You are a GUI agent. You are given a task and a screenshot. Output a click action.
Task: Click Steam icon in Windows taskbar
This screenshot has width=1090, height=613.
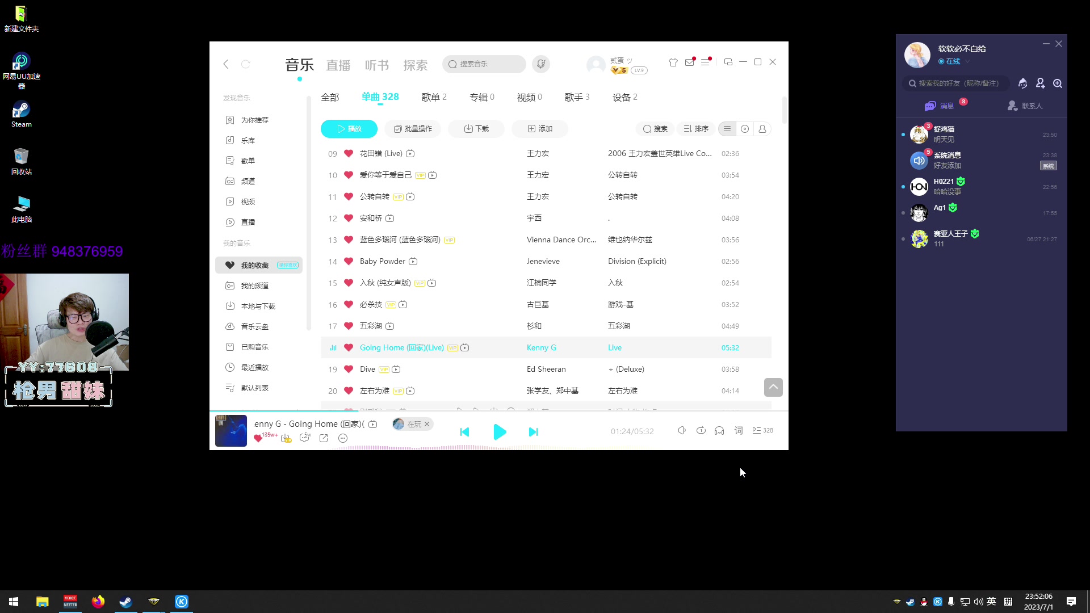coord(125,602)
